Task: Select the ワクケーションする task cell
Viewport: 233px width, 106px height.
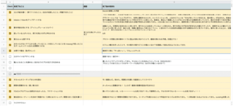Action: click(48, 91)
